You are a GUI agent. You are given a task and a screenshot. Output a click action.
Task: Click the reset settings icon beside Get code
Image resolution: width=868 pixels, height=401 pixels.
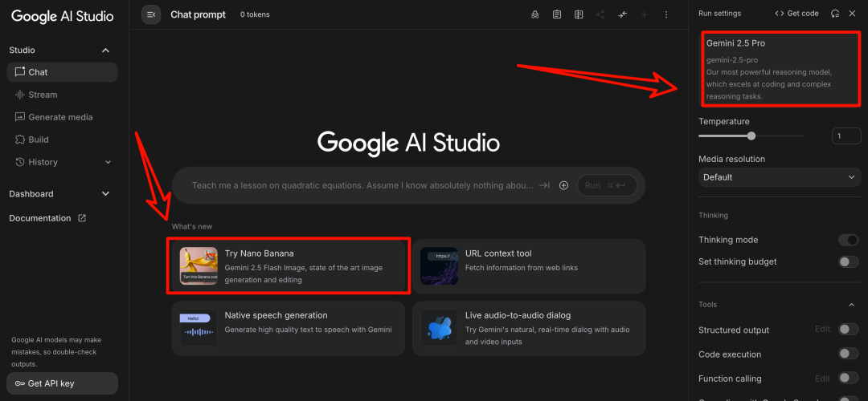pos(835,14)
